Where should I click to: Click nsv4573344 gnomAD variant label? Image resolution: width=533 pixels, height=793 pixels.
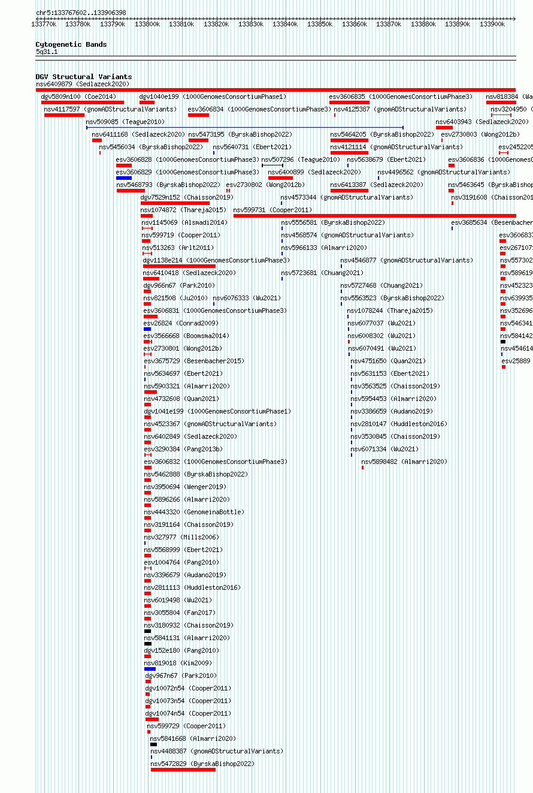(x=347, y=197)
